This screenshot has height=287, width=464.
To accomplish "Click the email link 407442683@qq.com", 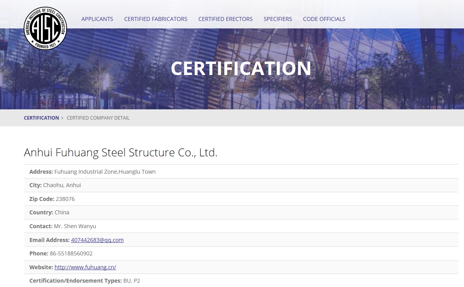I will [97, 240].
